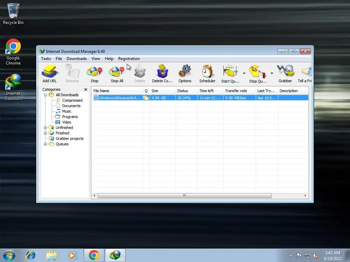Open the Downloads menu
The image size is (350, 262).
77,59
